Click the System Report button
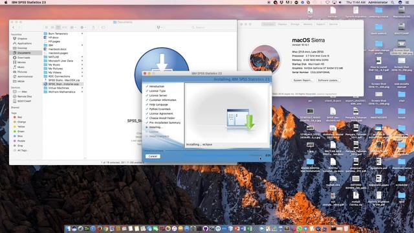Viewport: 414px width, 233px height. click(303, 80)
